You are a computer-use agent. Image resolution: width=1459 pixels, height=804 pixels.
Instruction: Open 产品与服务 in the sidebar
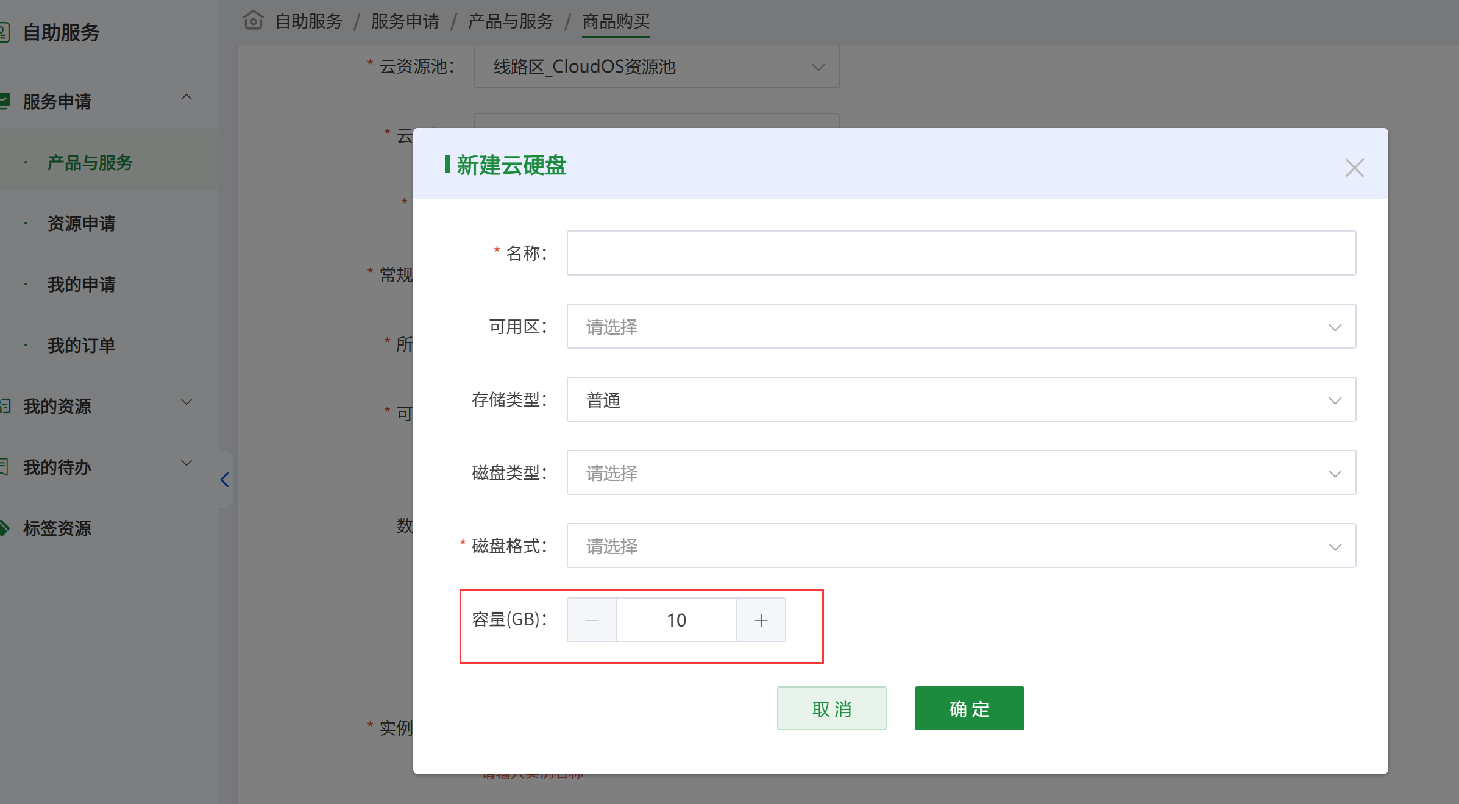[x=90, y=163]
